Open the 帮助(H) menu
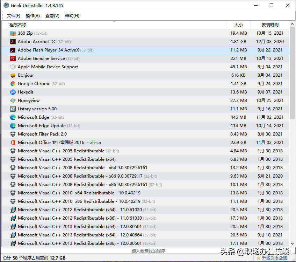Screen dimensions: 296x262 (72, 16)
